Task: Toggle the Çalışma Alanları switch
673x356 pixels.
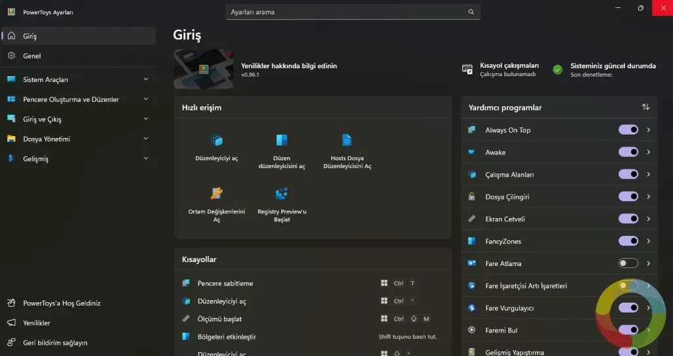Action: tap(628, 174)
